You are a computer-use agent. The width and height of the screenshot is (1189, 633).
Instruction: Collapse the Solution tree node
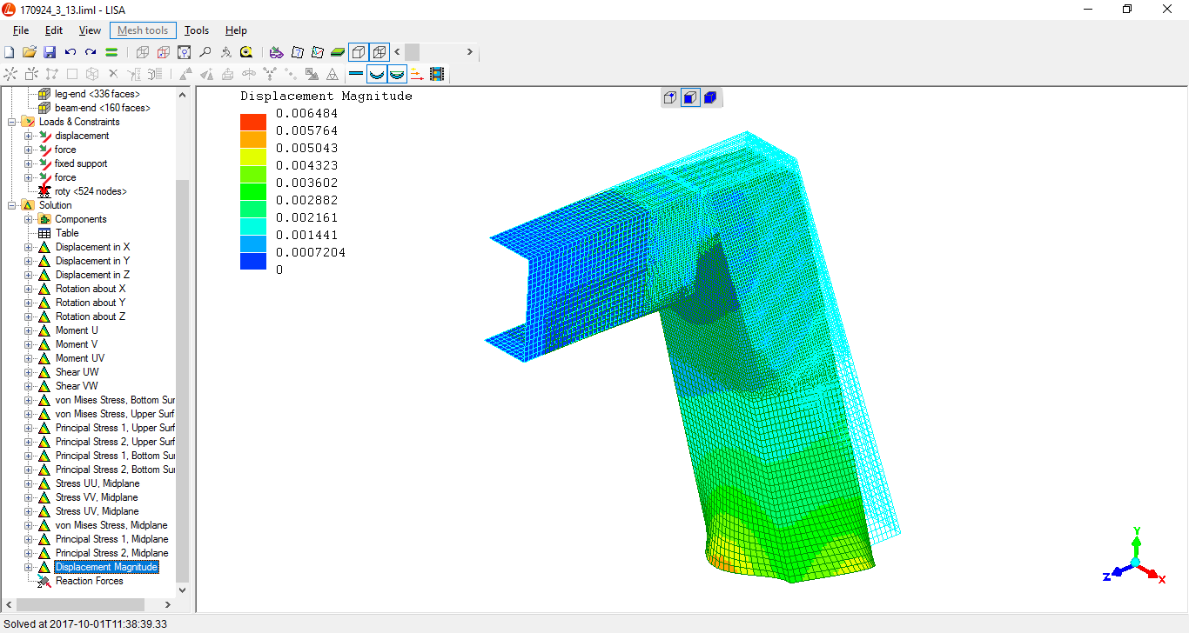tap(13, 205)
